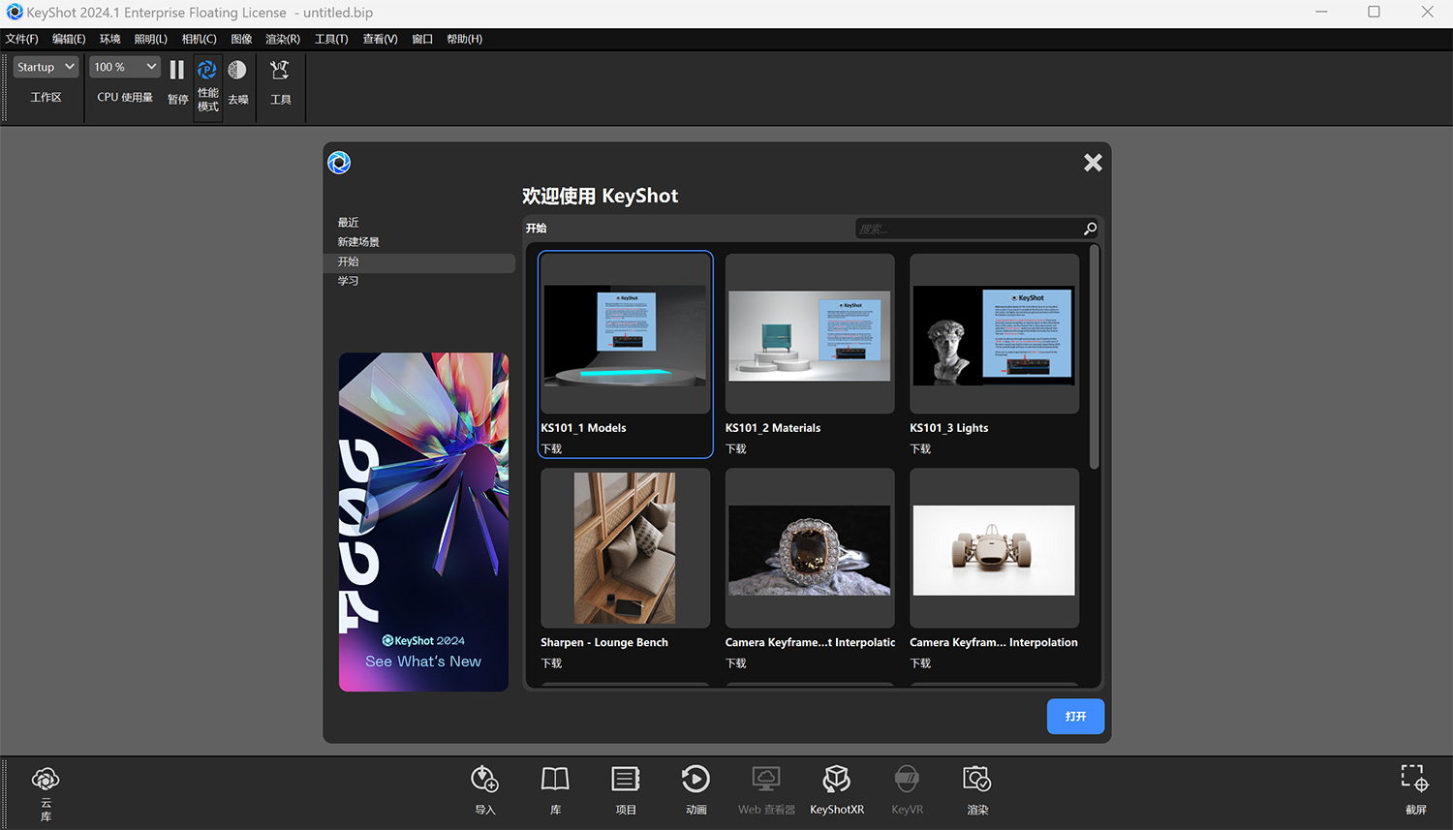Open the Render menu

[x=283, y=39]
